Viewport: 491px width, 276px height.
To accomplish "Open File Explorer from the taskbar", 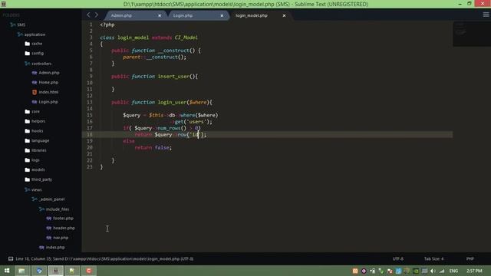I will coord(21,271).
